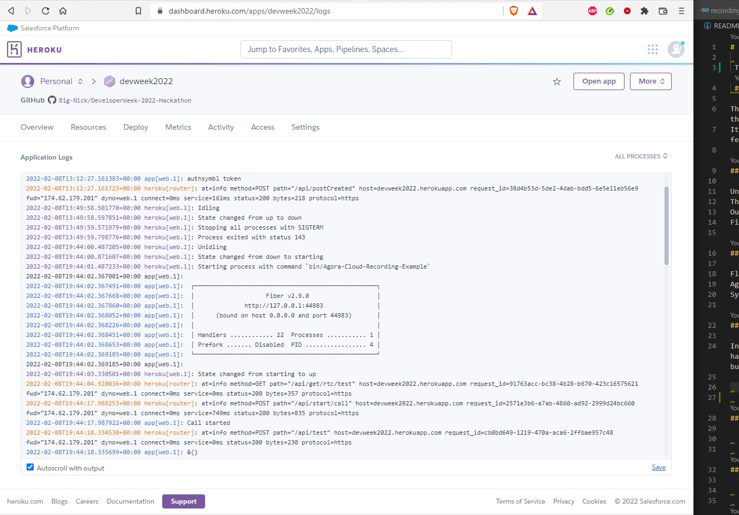Click the browser address bar URL
Viewport: 739px width, 515px height.
tap(250, 11)
